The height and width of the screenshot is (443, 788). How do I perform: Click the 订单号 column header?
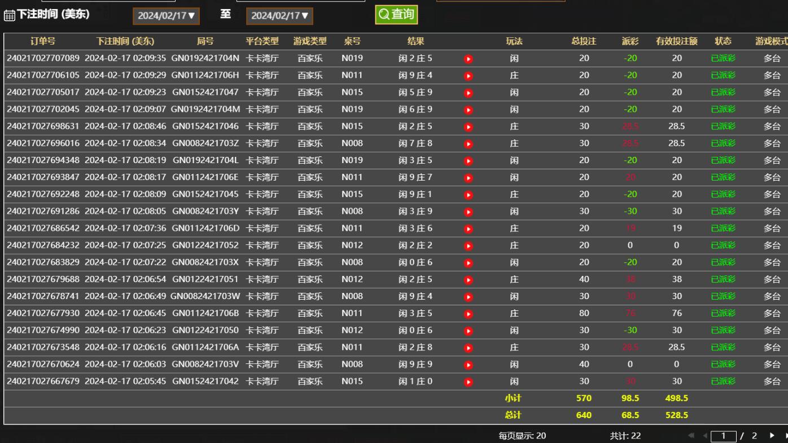tap(43, 41)
